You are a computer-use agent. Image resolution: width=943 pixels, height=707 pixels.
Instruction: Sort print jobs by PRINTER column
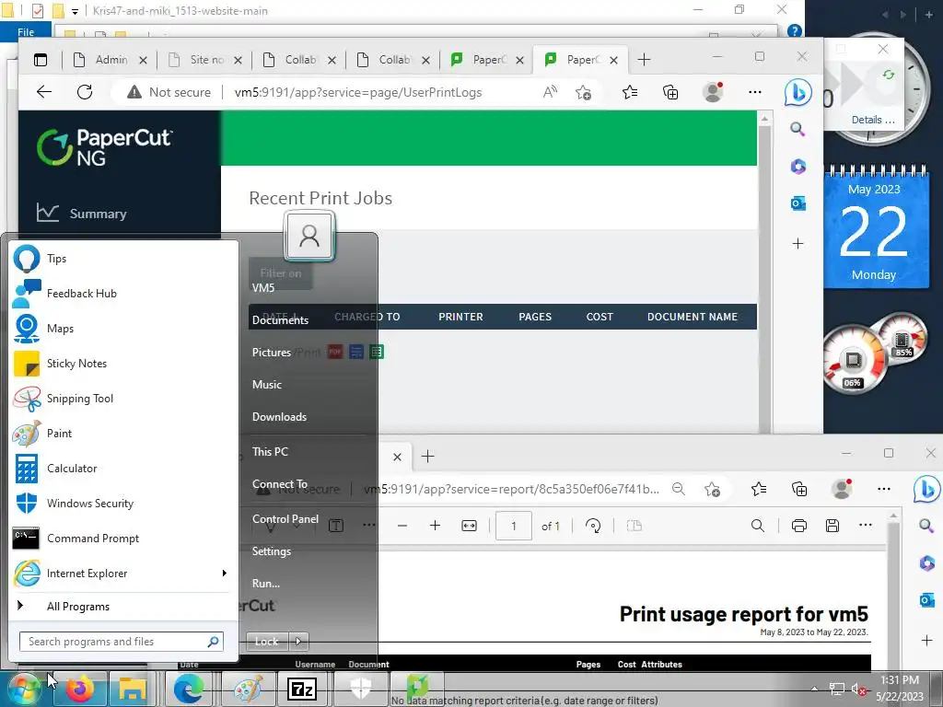coord(460,317)
